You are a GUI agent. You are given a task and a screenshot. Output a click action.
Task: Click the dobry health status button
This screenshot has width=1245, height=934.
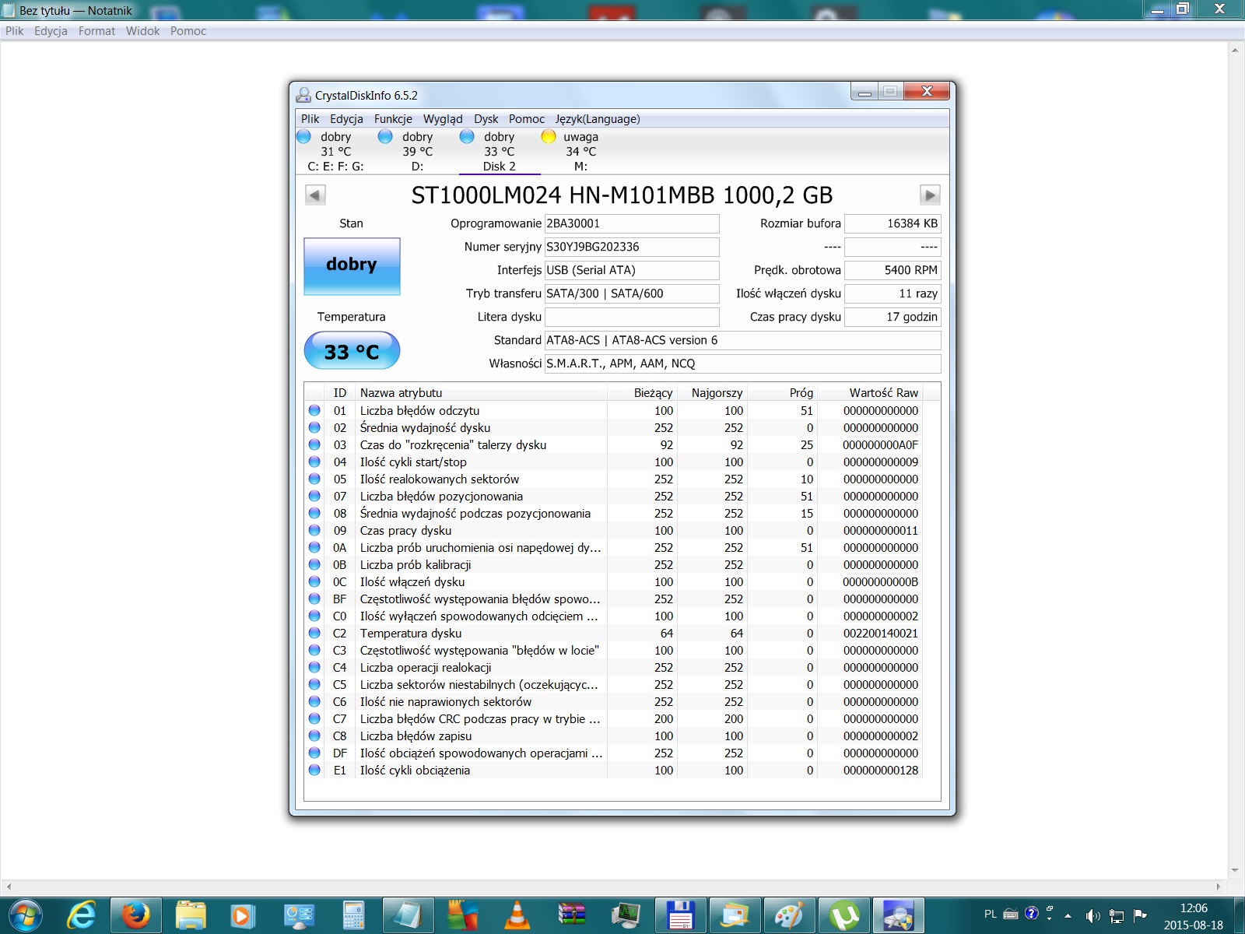pos(352,266)
